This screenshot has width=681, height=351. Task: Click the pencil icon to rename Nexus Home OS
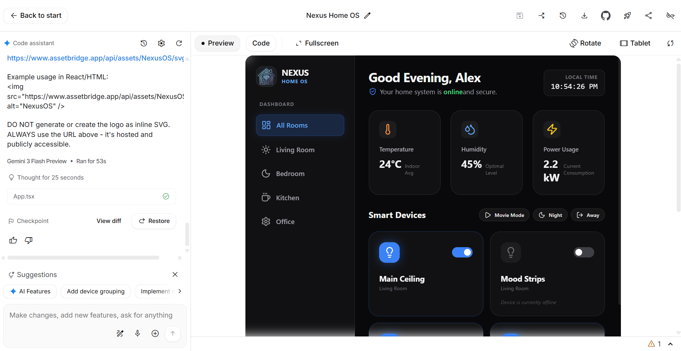click(368, 15)
